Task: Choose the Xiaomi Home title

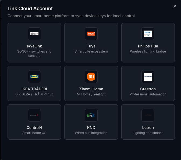Action: [x=91, y=89]
